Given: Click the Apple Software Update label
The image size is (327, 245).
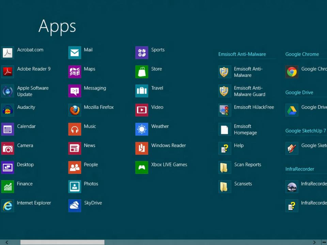Looking at the screenshot, I should tap(33, 91).
